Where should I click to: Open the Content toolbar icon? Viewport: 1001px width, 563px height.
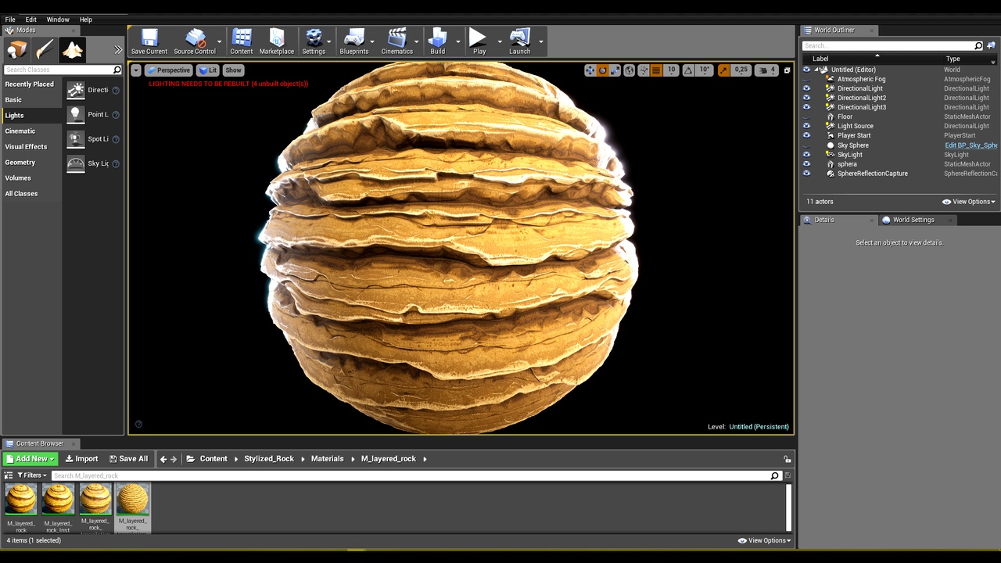[x=242, y=41]
